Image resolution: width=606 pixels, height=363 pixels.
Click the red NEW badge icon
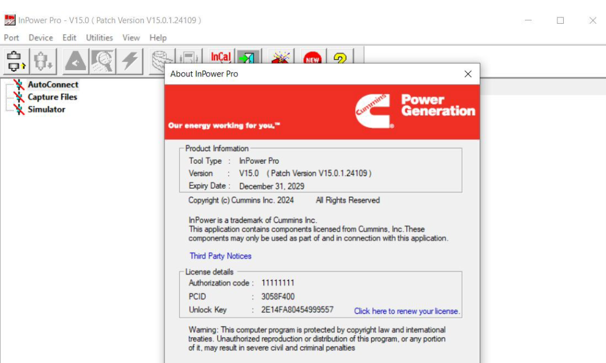pos(311,58)
